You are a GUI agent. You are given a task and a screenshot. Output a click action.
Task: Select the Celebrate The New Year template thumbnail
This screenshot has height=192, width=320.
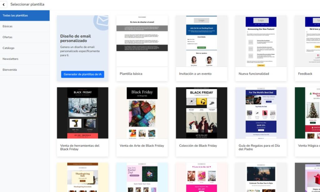[261, 177]
